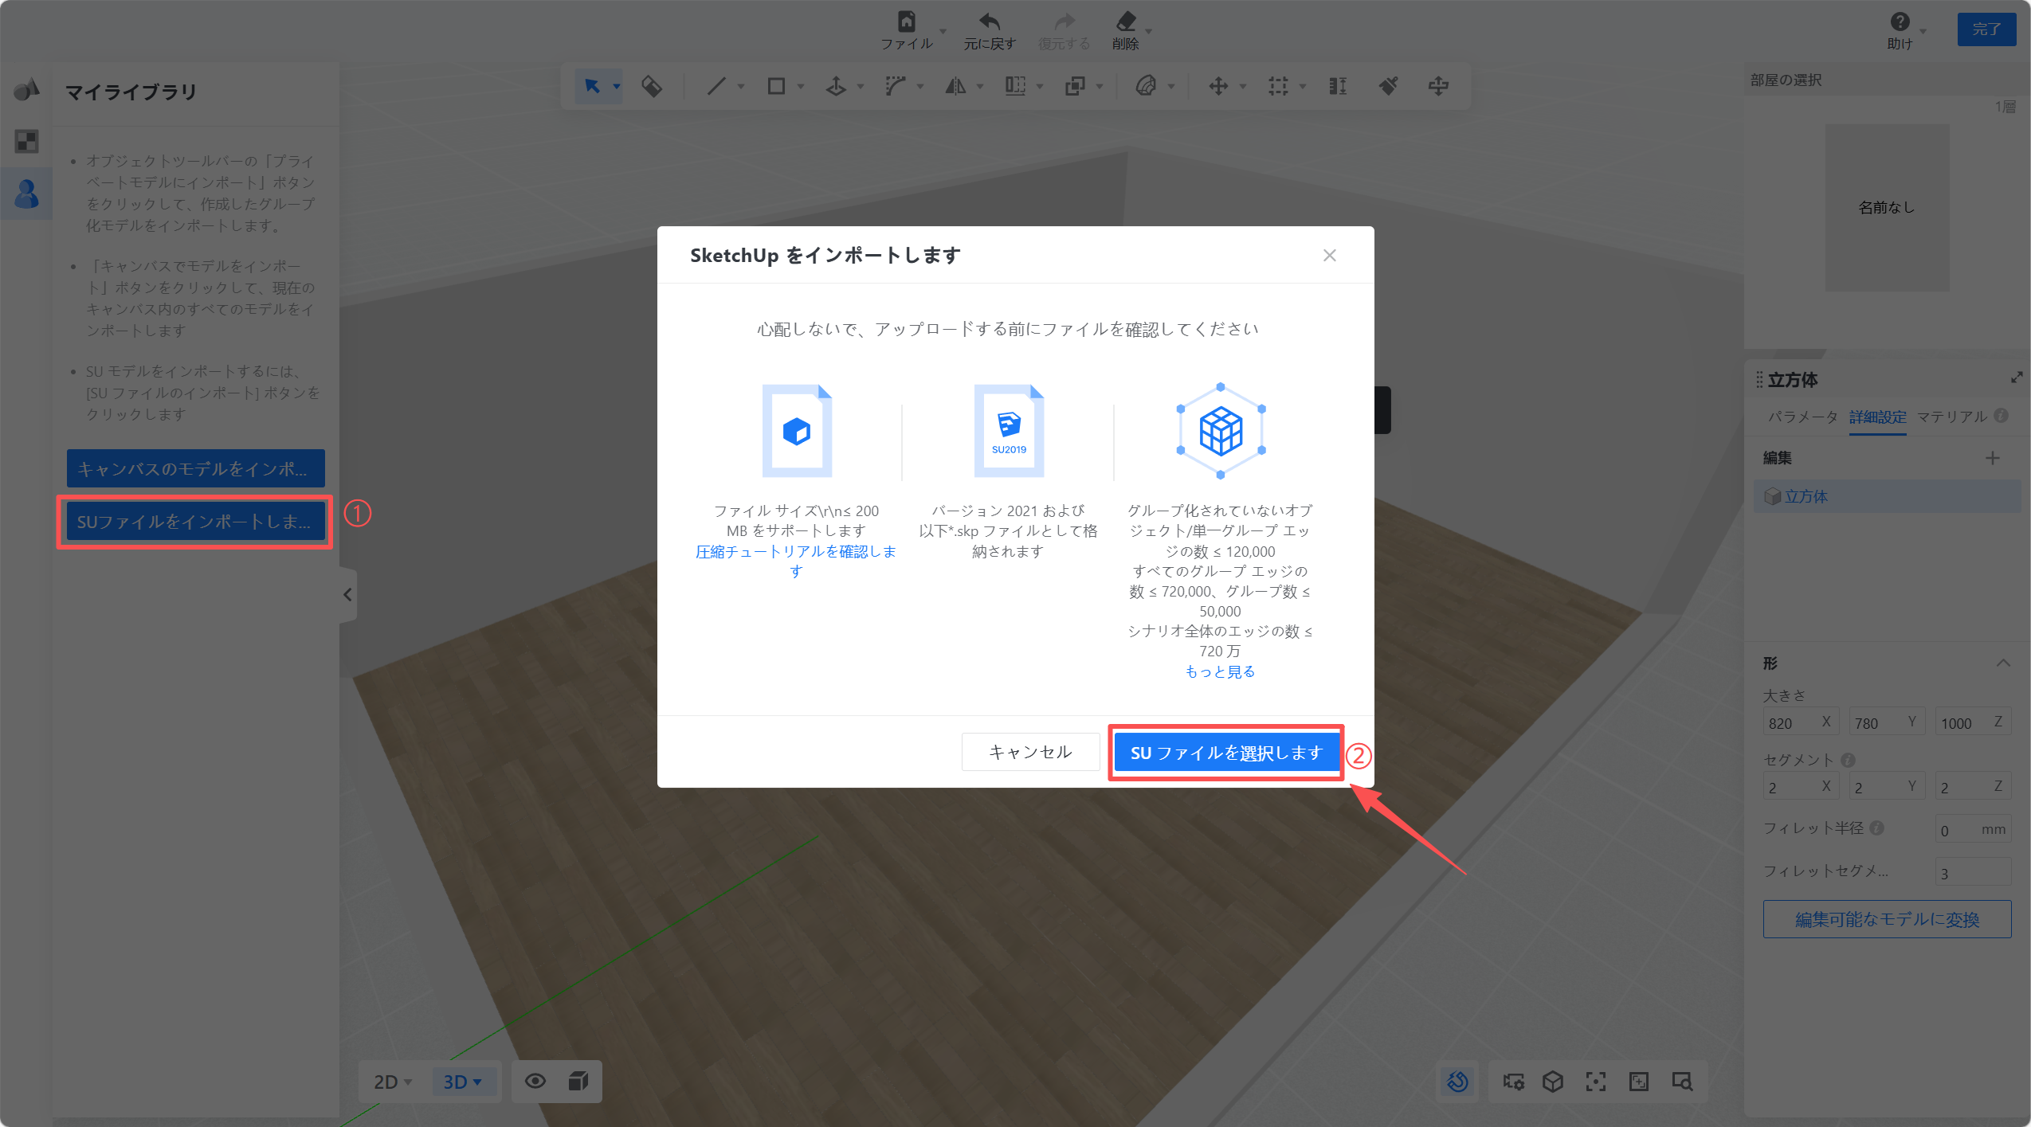Click the zoom-region magnifier icon

tap(1682, 1082)
